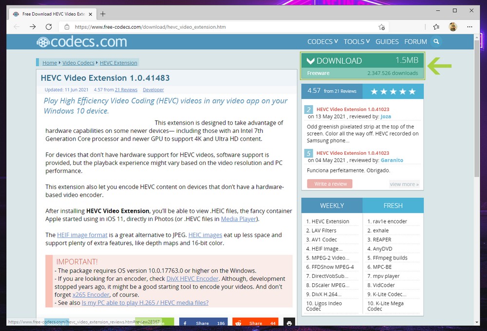Open fresh item FFmpeg builds

[387, 257]
